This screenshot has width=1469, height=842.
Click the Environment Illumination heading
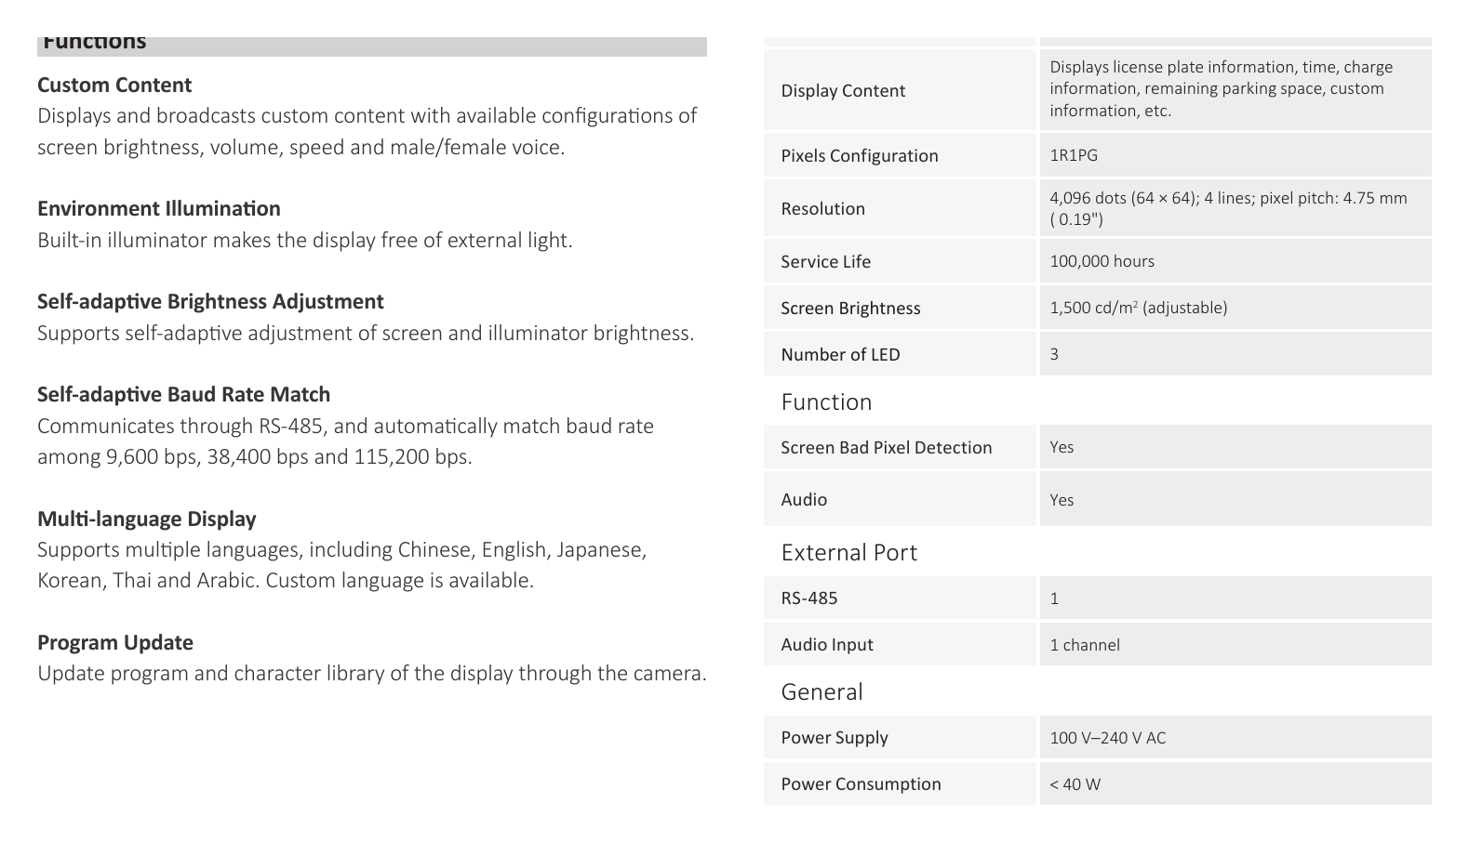[x=159, y=209]
